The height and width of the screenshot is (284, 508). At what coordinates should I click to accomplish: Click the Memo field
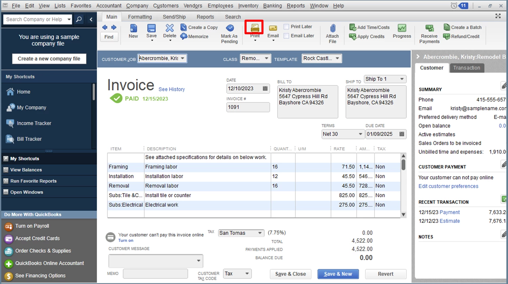(155, 274)
